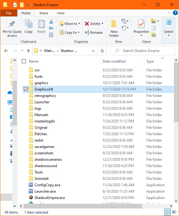Open the Help question mark icon

pyautogui.click(x=175, y=13)
